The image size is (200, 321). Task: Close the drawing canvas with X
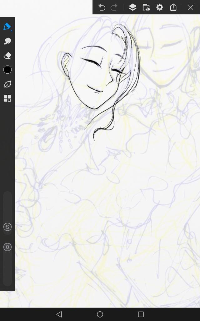pyautogui.click(x=191, y=7)
